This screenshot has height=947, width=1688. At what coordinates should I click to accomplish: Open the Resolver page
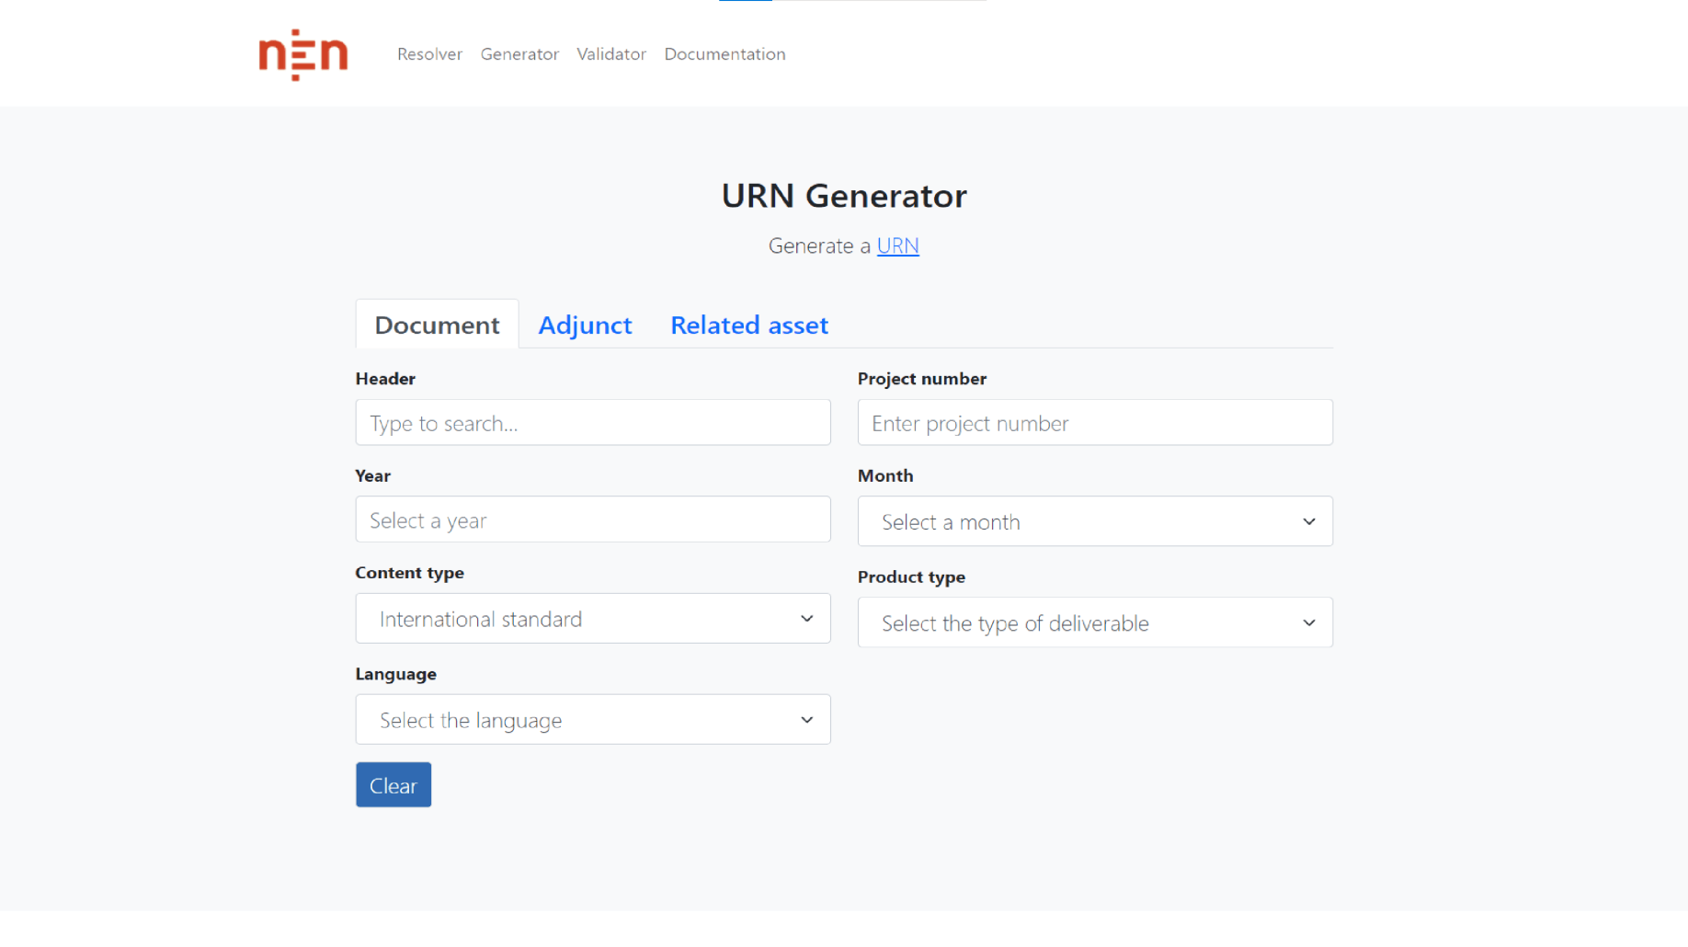click(x=429, y=54)
